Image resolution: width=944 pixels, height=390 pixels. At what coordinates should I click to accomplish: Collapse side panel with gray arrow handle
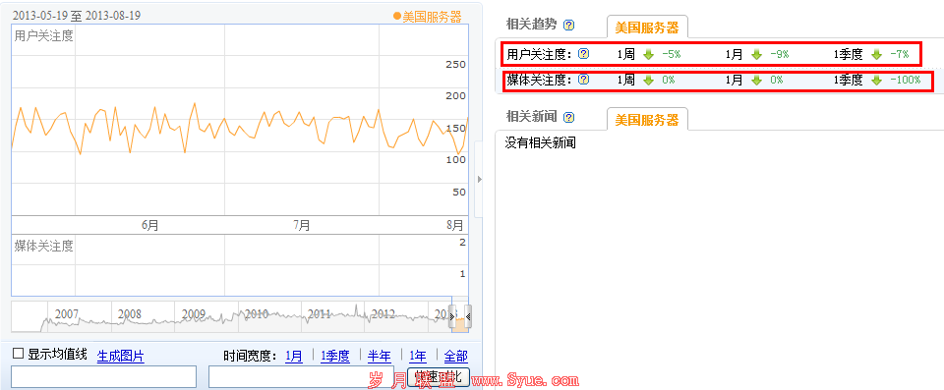tap(479, 180)
